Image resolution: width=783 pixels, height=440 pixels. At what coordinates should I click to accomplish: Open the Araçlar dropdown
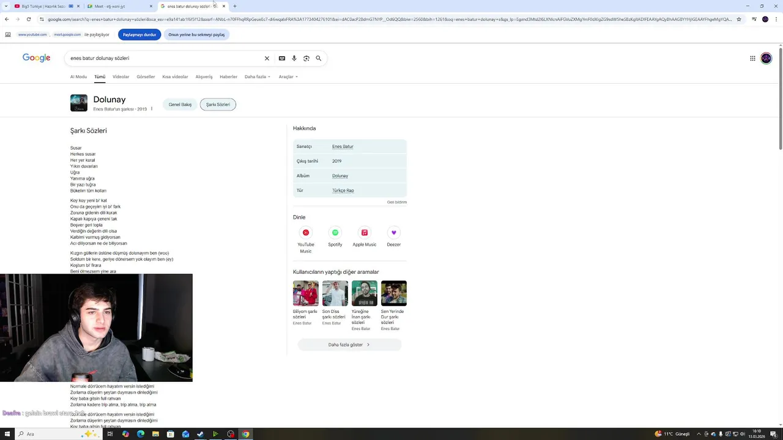tap(288, 76)
